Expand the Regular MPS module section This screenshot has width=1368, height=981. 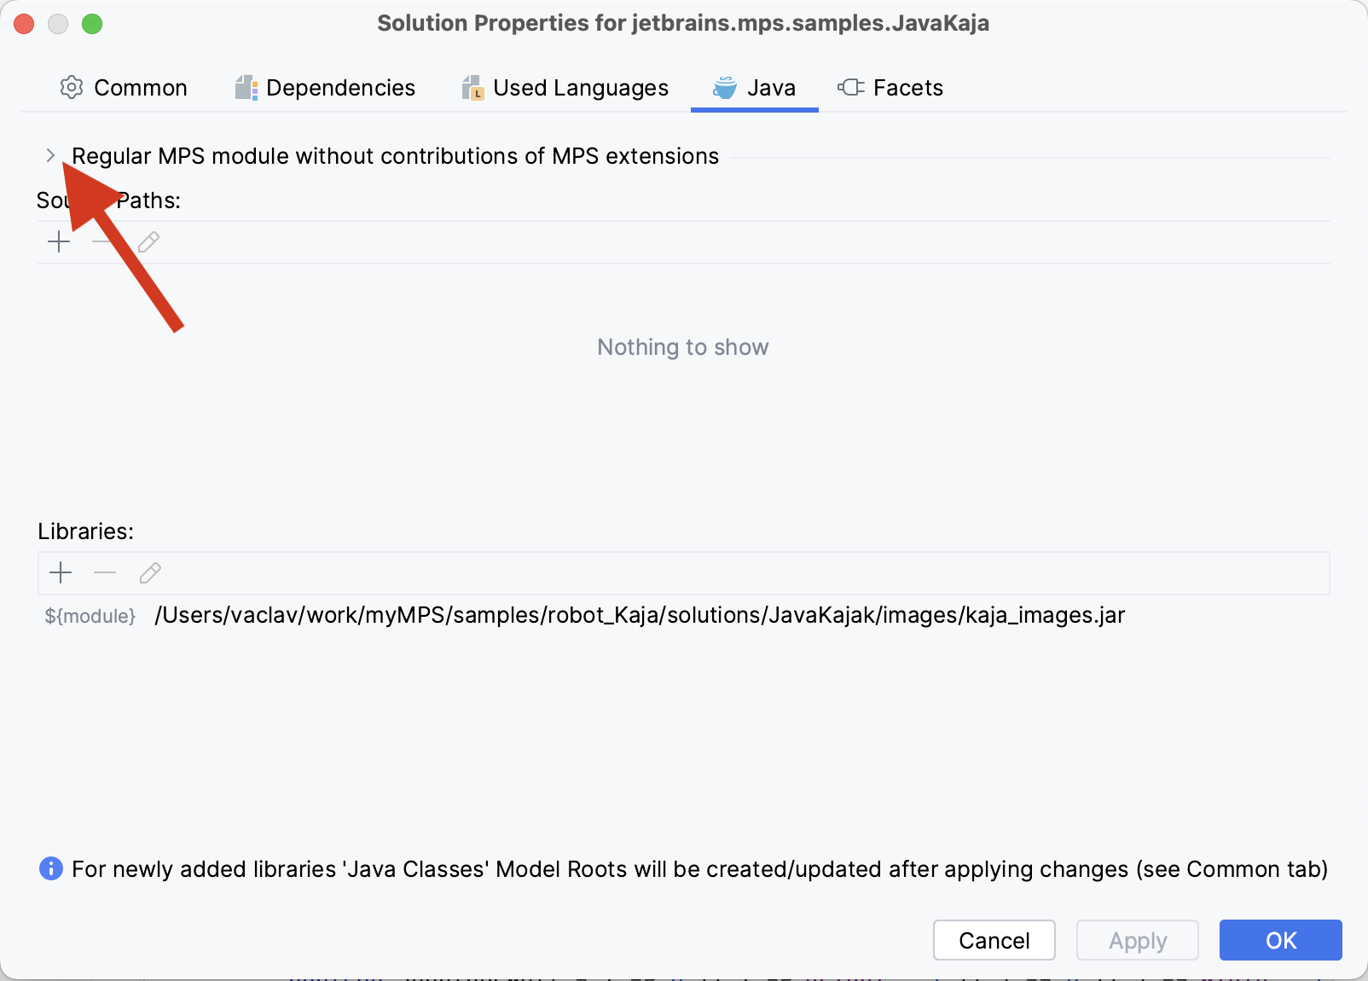(x=50, y=155)
